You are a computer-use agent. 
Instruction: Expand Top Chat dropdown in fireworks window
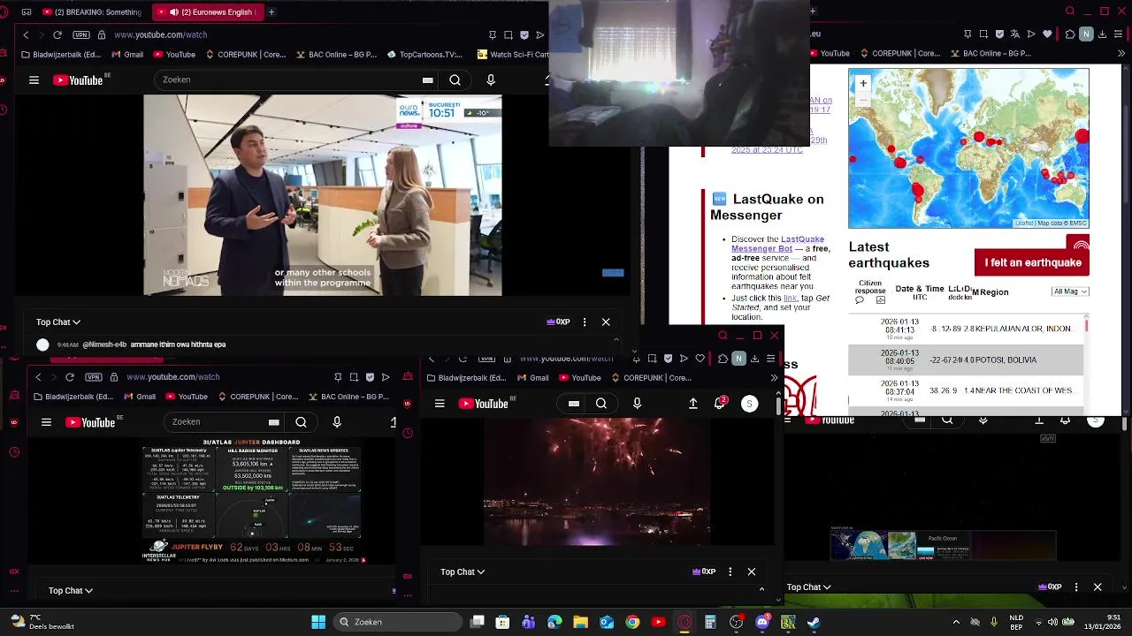click(x=463, y=572)
